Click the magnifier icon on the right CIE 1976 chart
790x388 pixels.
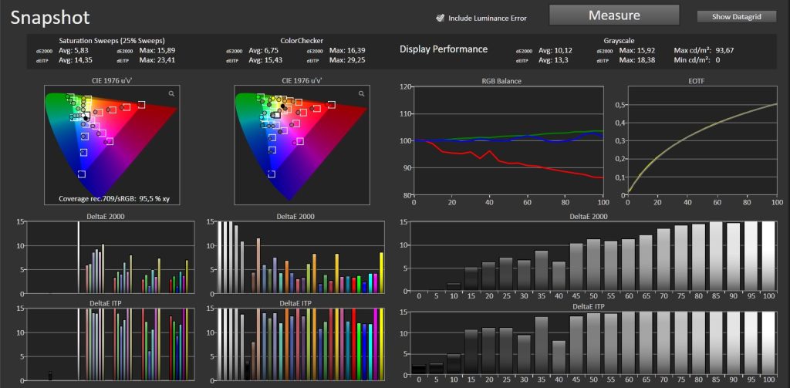[361, 93]
